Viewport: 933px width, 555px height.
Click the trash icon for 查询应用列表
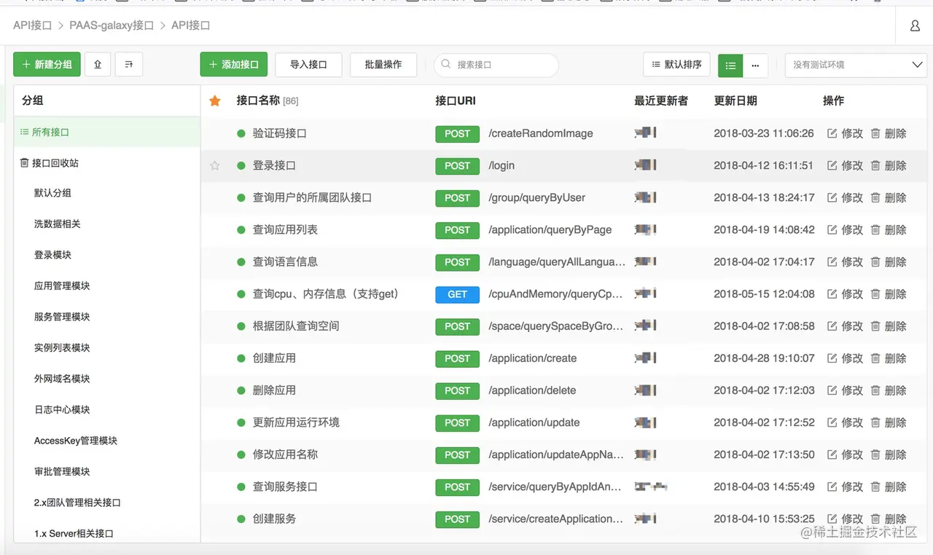coord(875,229)
